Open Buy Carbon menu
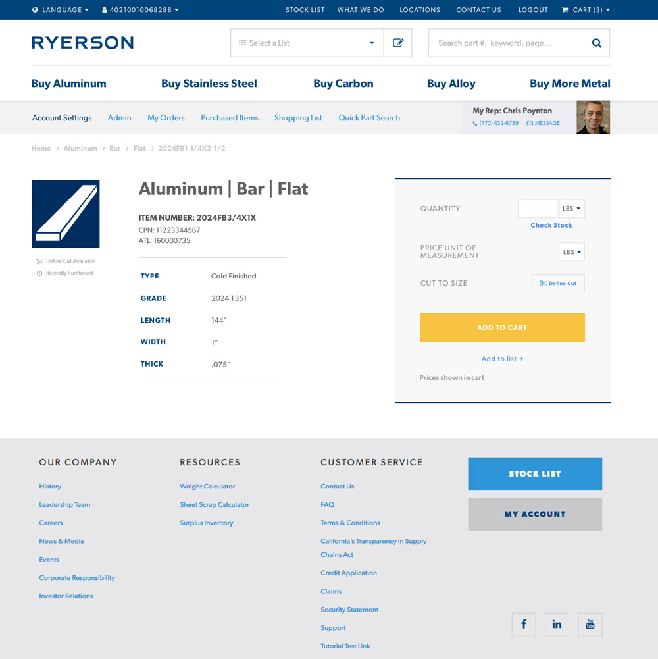Viewport: 658px width, 659px height. coord(343,83)
